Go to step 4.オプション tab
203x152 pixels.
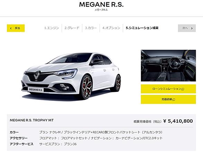point(111,28)
